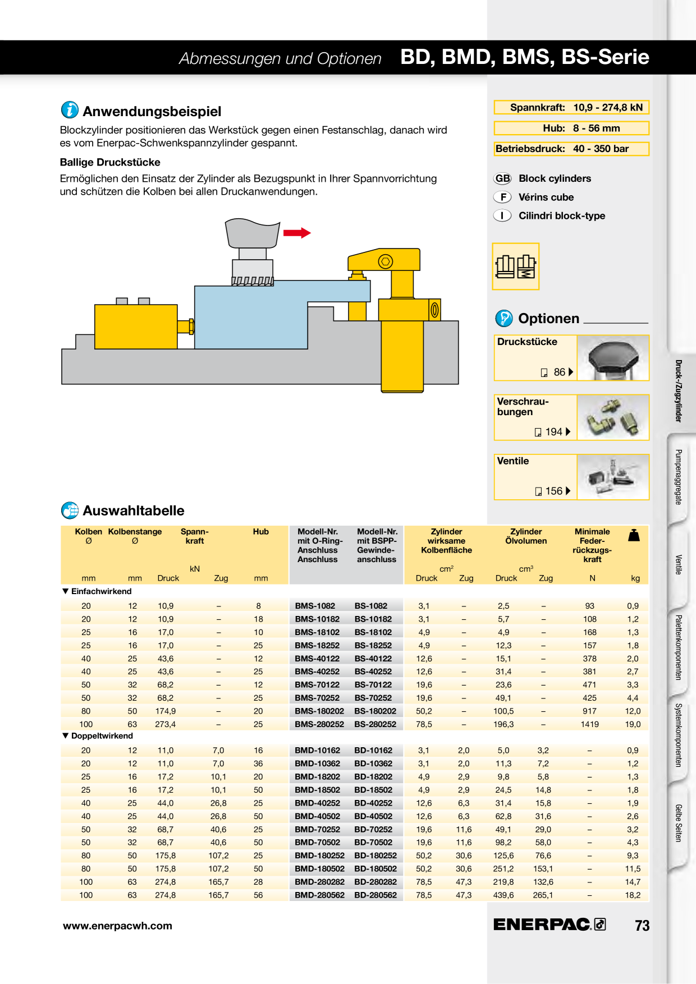Image resolution: width=696 pixels, height=984 pixels.
Task: Select model BD-180252
Action: click(376, 856)
